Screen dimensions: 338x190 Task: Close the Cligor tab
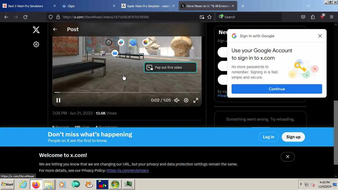click(114, 6)
